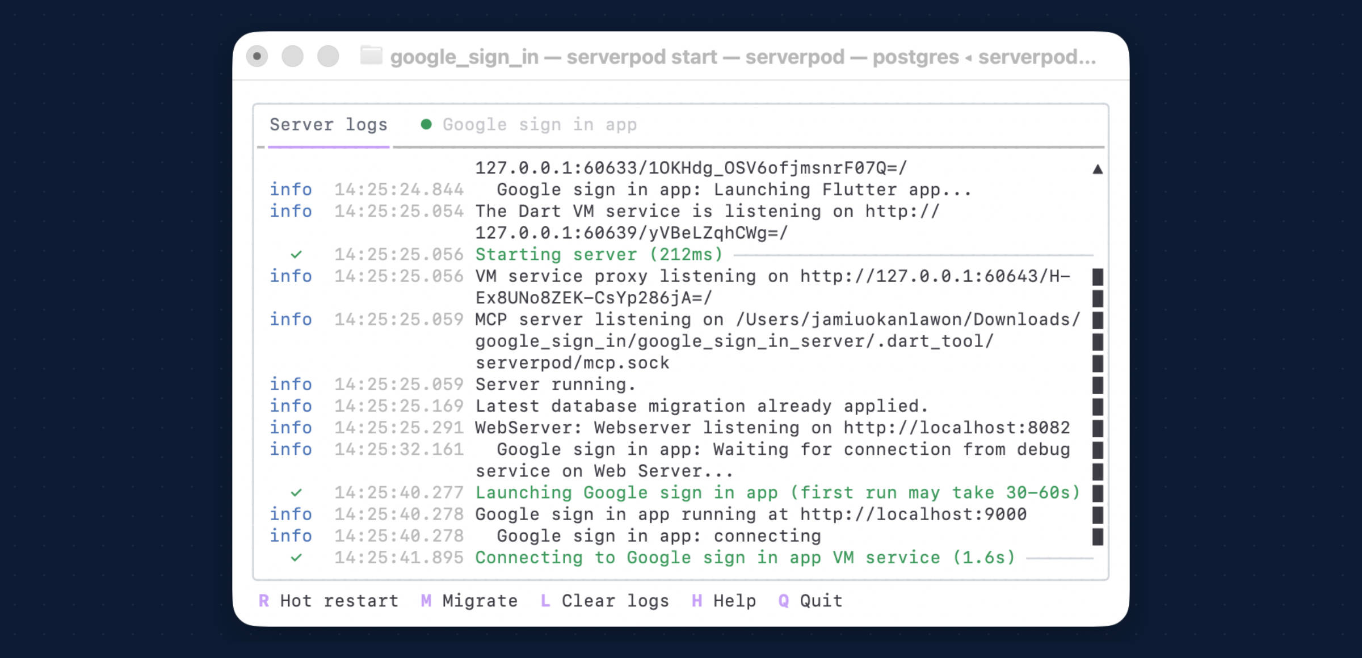Click the check mark beside Starting server
This screenshot has width=1362, height=658.
[x=296, y=255]
